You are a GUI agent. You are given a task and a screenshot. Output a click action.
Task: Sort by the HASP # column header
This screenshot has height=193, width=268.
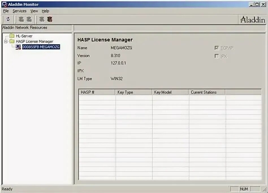[97, 92]
